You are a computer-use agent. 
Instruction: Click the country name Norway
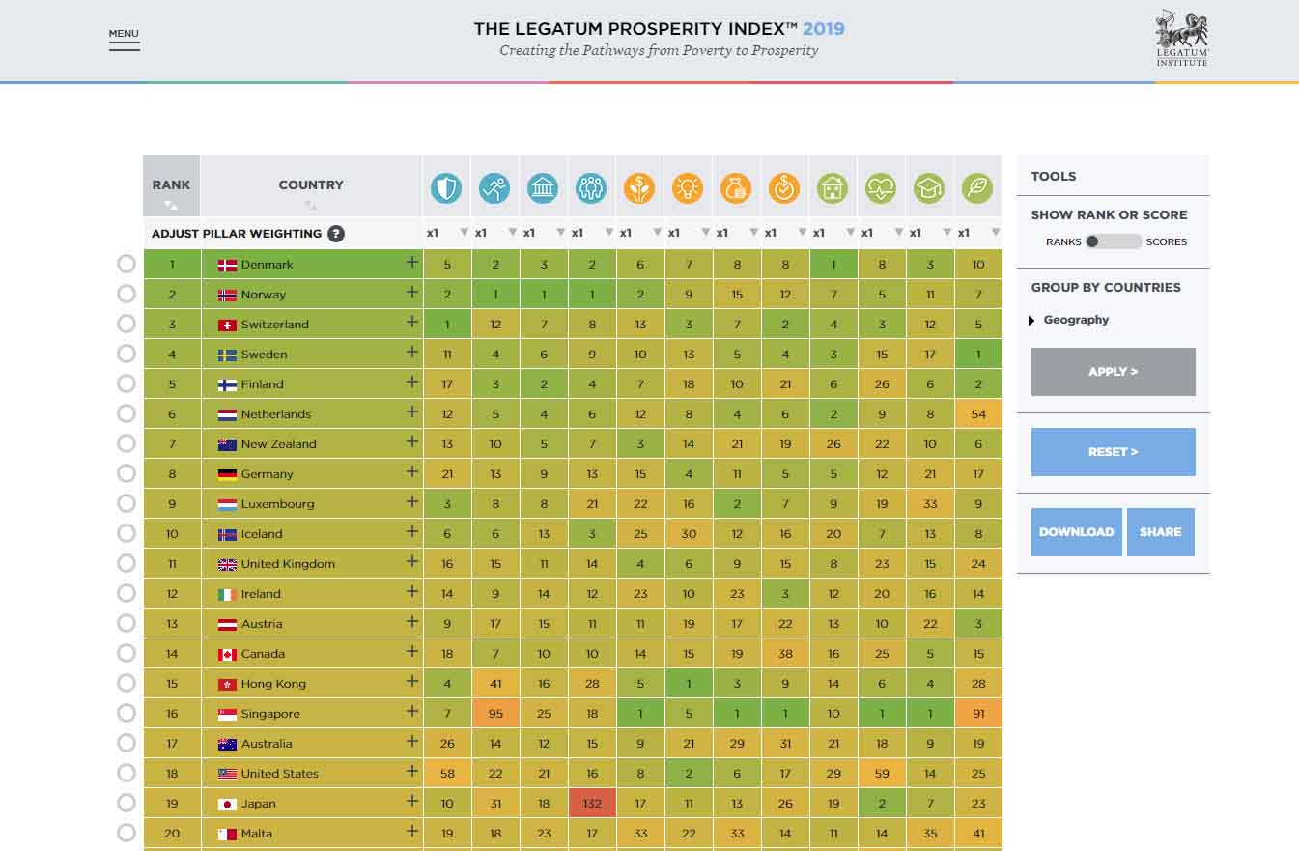point(264,295)
